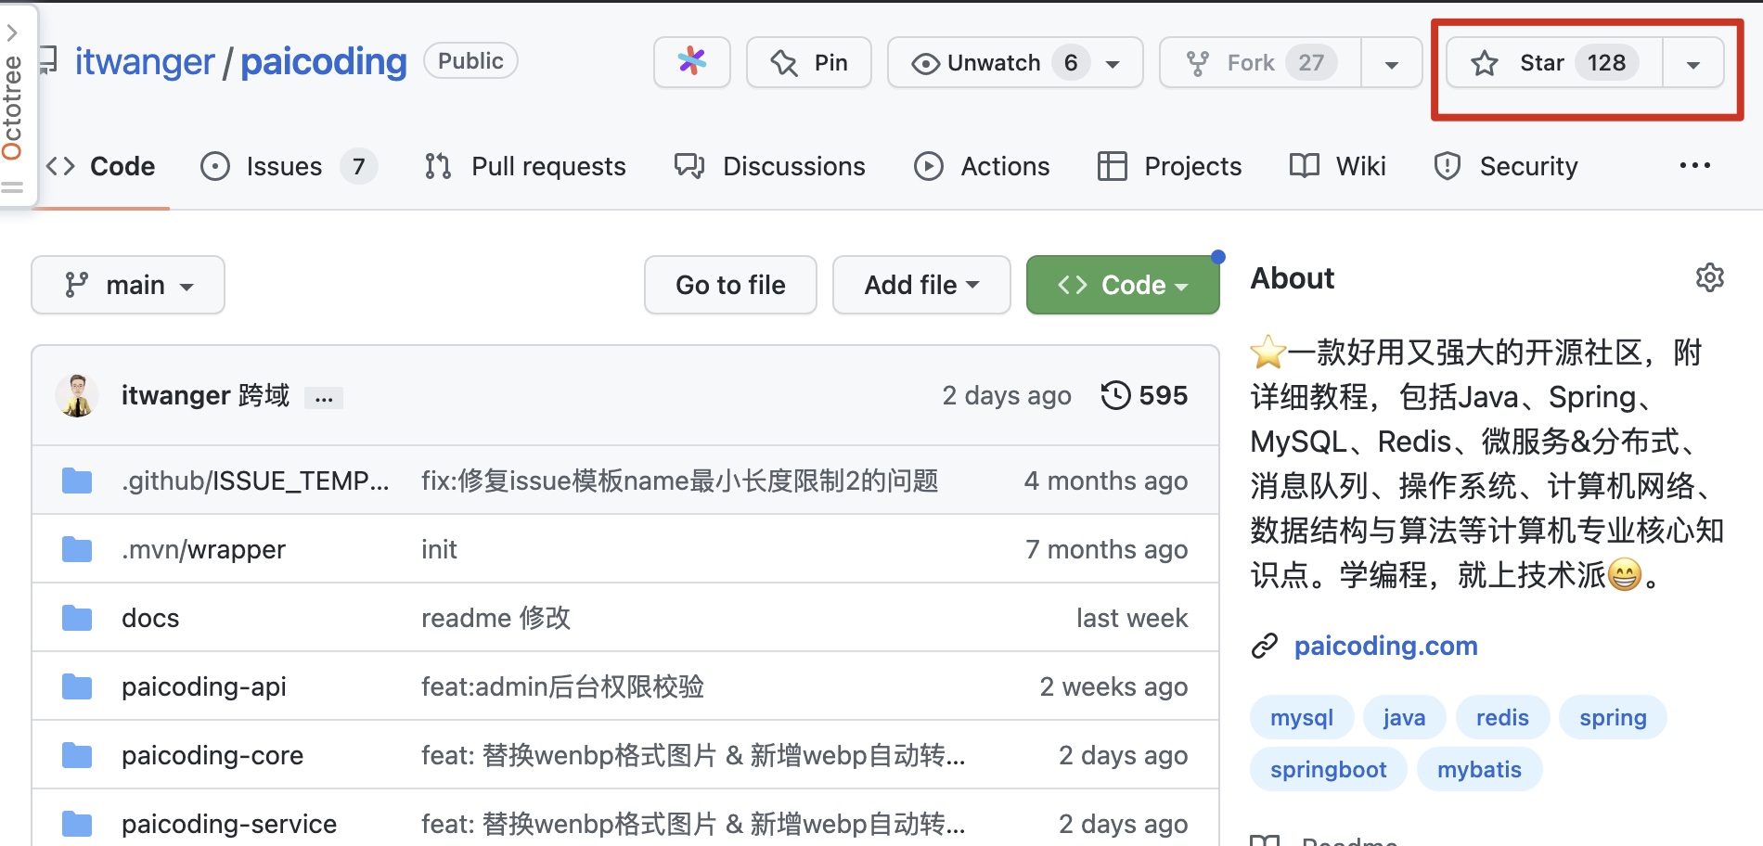Viewport: 1763px width, 846px height.
Task: Show more repository tabs via ellipsis
Action: (1695, 165)
